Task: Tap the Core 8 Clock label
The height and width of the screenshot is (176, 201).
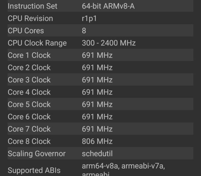Action: [x=29, y=141]
